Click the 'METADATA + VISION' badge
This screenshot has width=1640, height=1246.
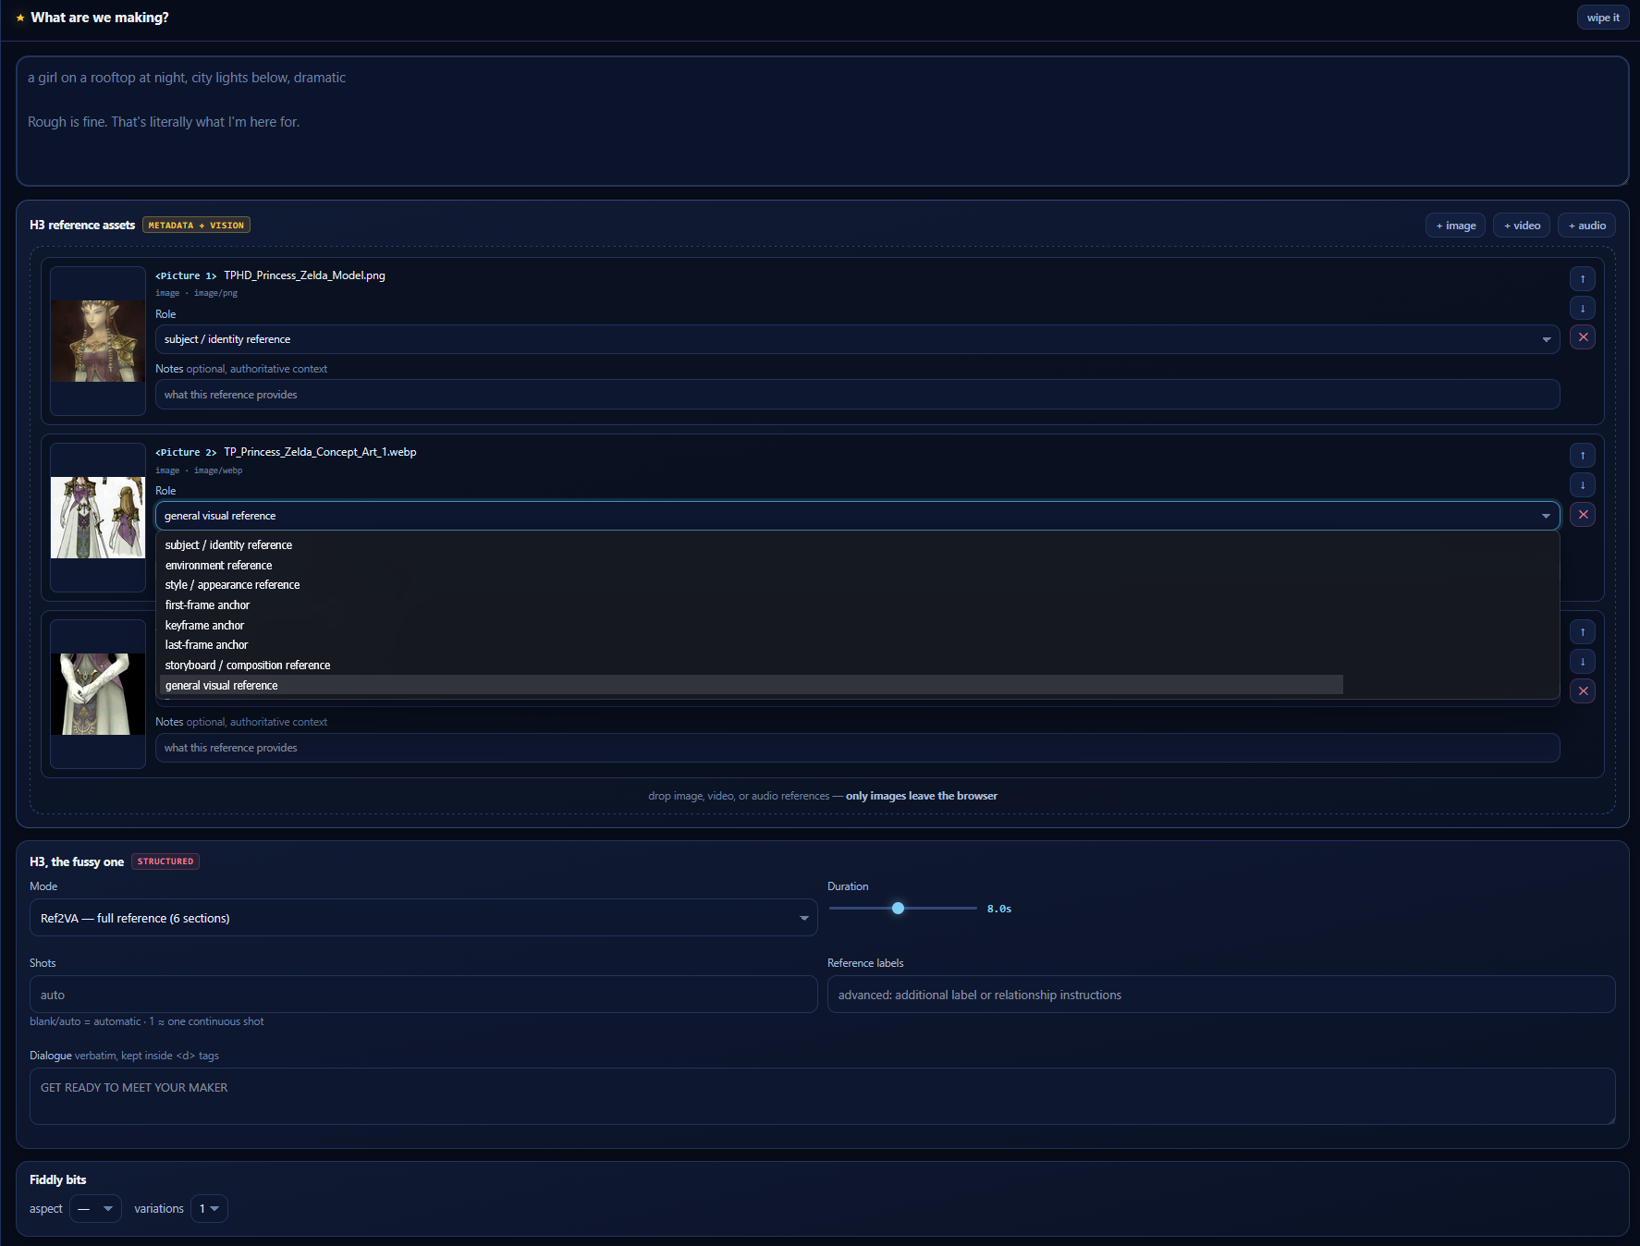(x=196, y=226)
